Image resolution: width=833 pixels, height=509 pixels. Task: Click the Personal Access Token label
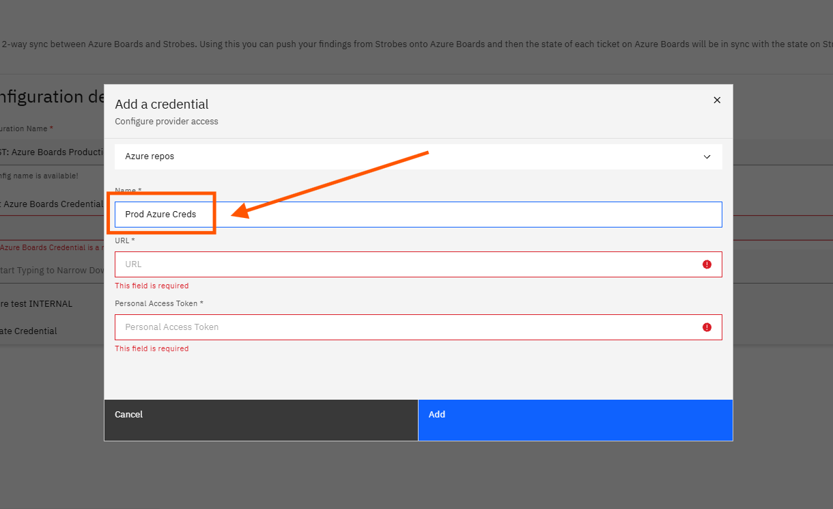pyautogui.click(x=159, y=303)
